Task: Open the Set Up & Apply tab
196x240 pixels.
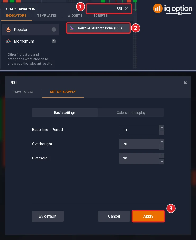Action: click(63, 92)
